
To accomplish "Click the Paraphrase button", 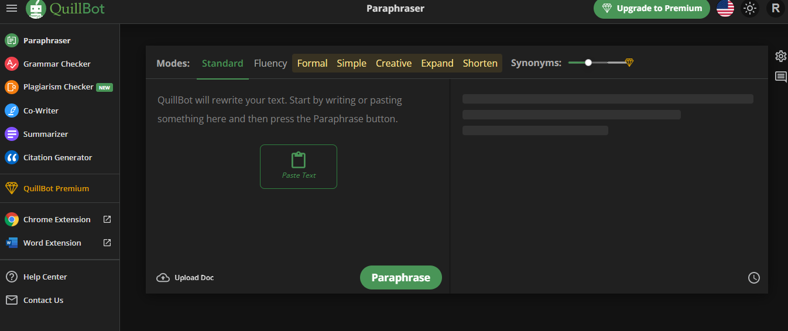I will coord(401,278).
